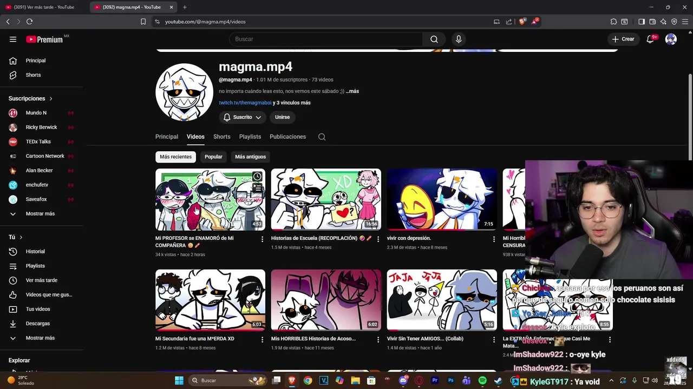Viewport: 693px width, 389px height.
Task: Select the Más antiguos filter chip
Action: [x=250, y=157]
